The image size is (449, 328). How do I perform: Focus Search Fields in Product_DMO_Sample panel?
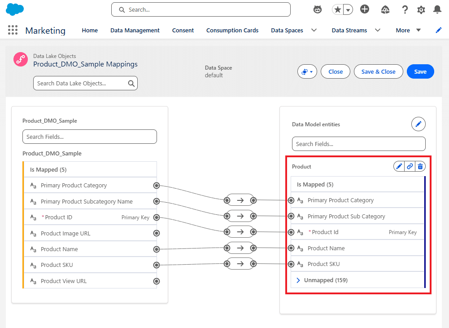click(90, 137)
